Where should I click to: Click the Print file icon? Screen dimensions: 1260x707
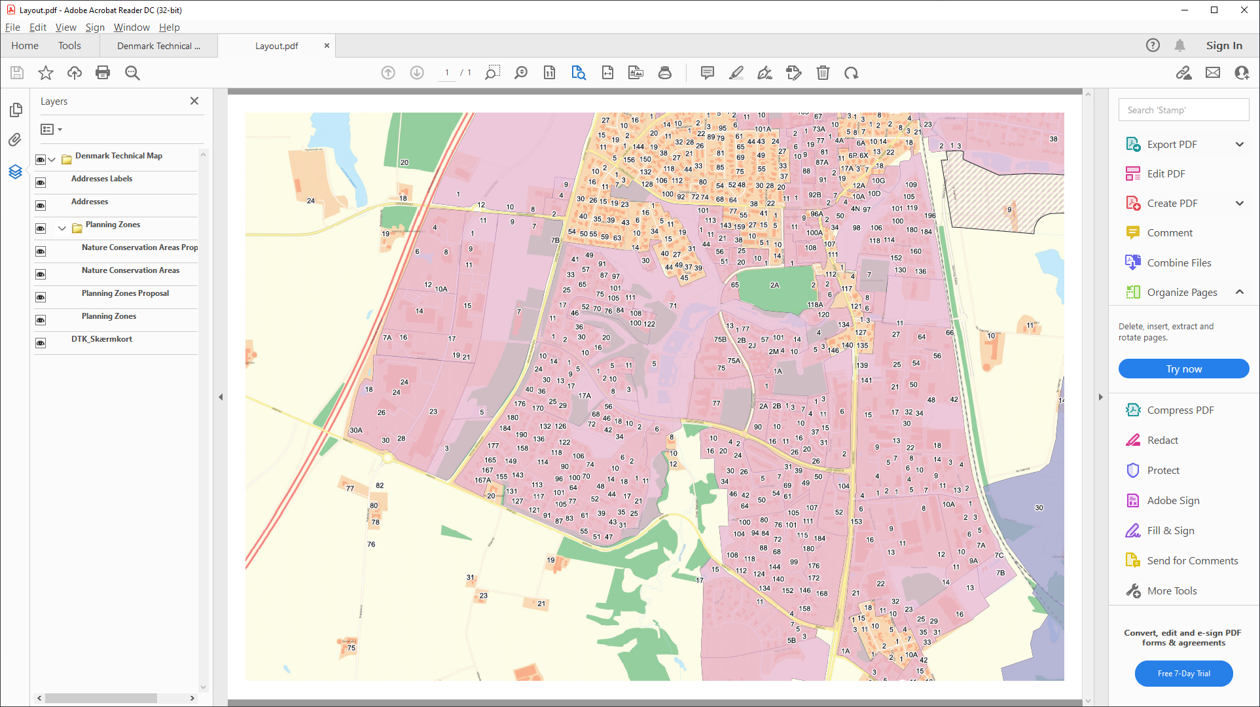coord(103,73)
